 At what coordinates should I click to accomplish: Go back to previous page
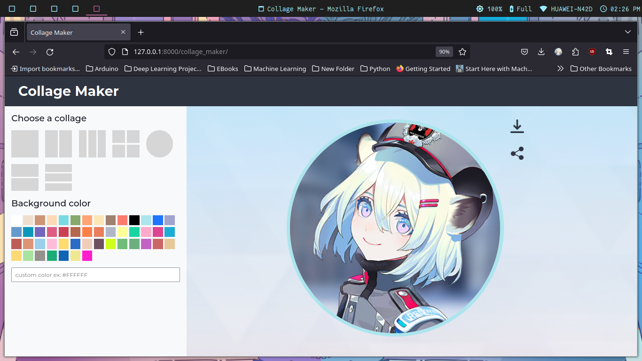[16, 52]
